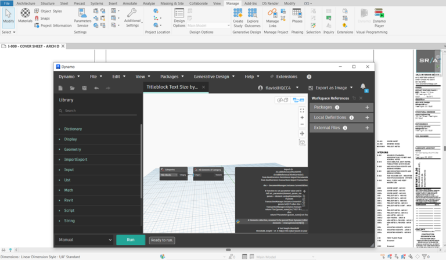
Task: Open Parameters Service
Action: click(x=82, y=17)
